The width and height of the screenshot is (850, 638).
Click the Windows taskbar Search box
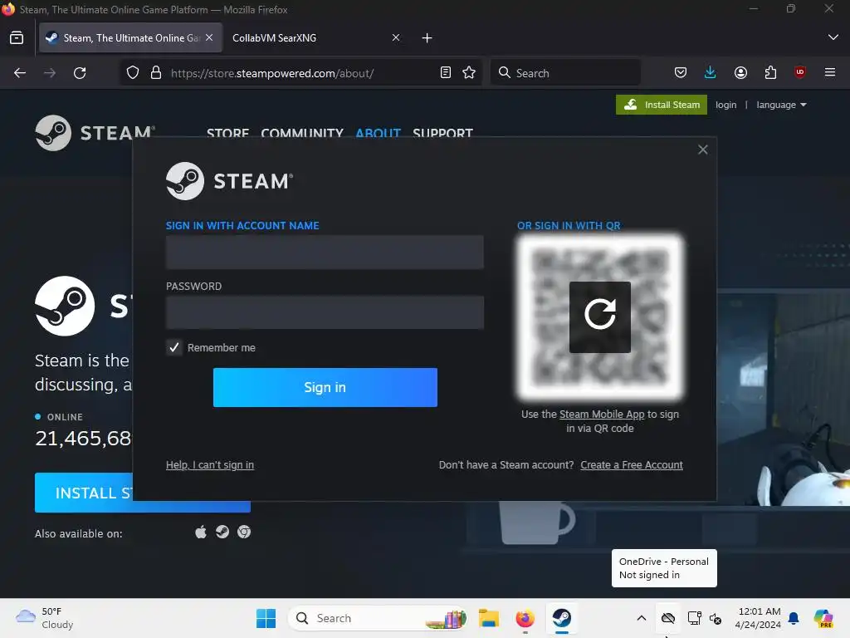(378, 618)
